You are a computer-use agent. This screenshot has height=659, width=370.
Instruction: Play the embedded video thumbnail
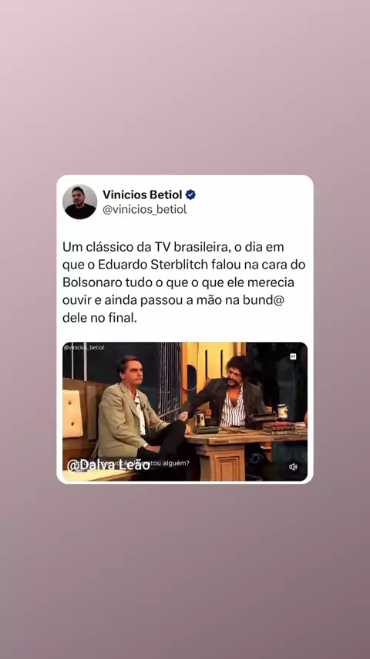coord(185,411)
